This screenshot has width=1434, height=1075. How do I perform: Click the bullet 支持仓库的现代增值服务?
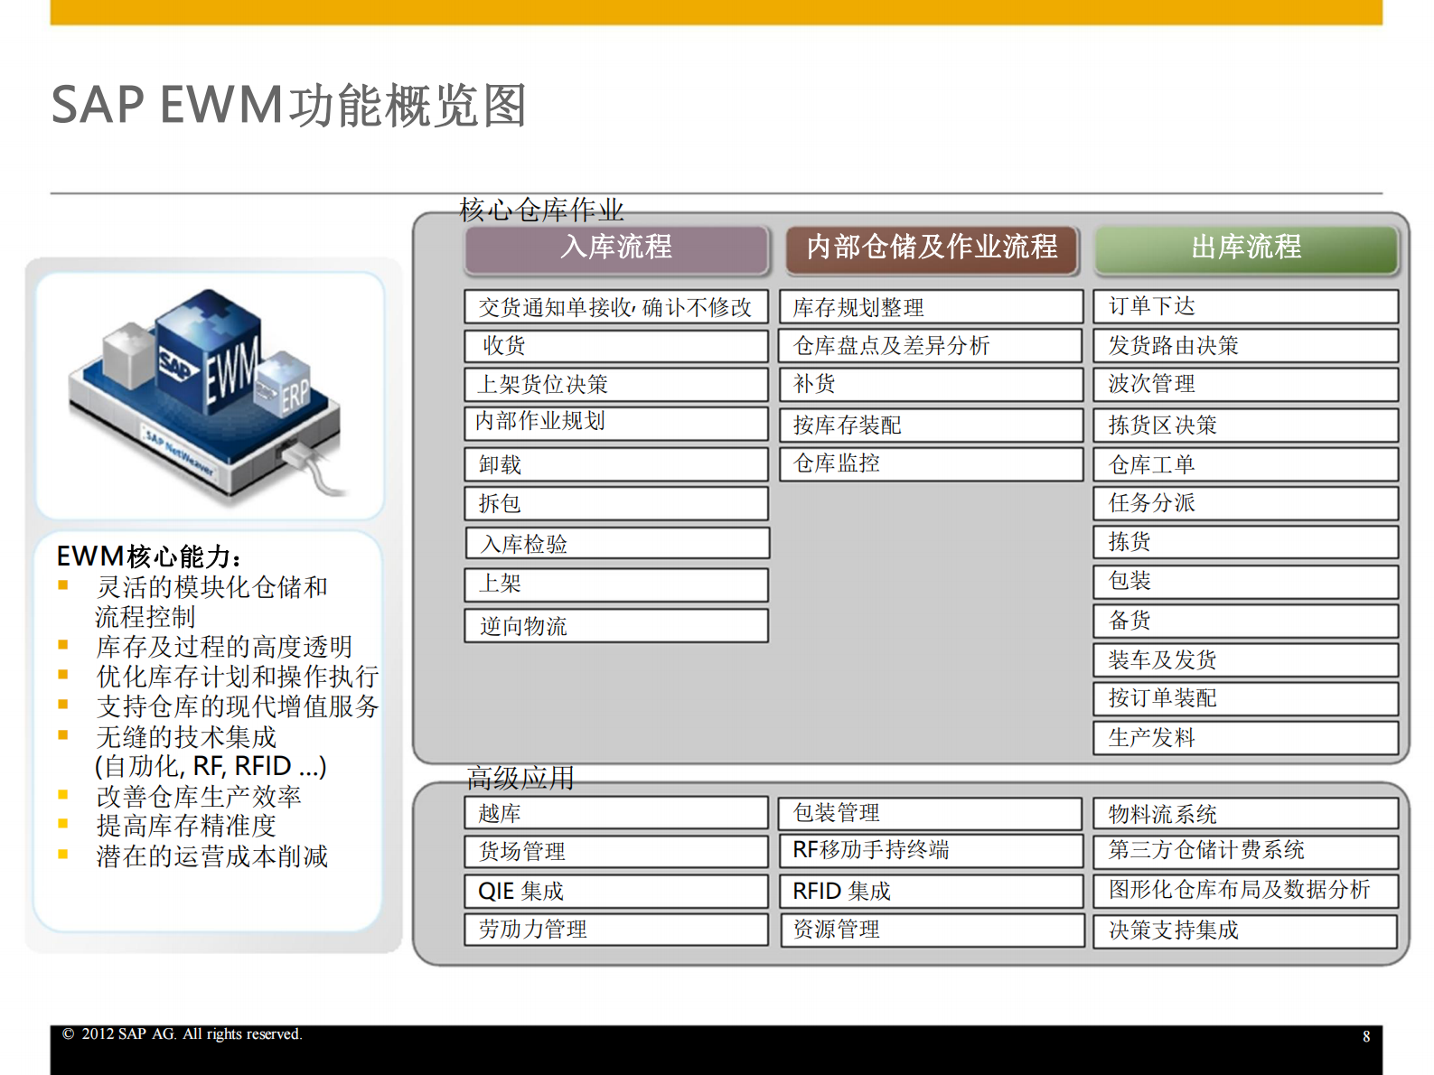click(x=238, y=706)
